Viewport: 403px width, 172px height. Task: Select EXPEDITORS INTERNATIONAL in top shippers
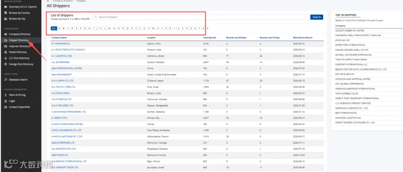pyautogui.click(x=350, y=45)
